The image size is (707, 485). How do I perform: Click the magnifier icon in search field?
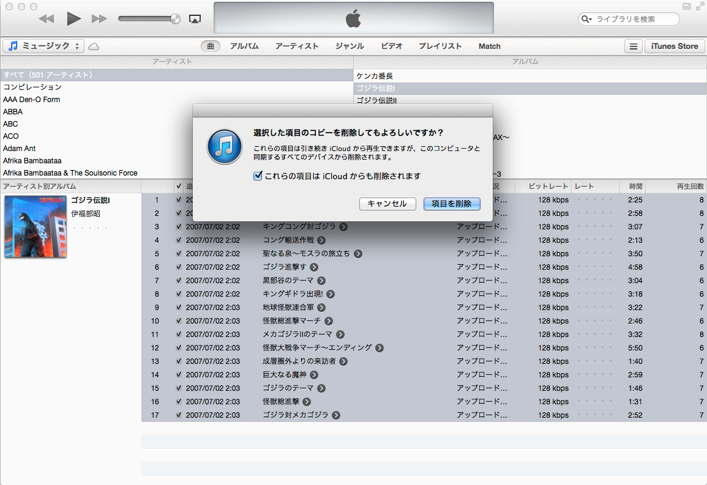(586, 19)
